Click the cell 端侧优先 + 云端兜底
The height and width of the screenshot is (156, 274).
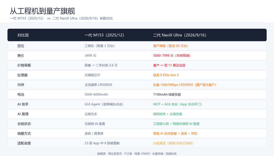click(168, 114)
